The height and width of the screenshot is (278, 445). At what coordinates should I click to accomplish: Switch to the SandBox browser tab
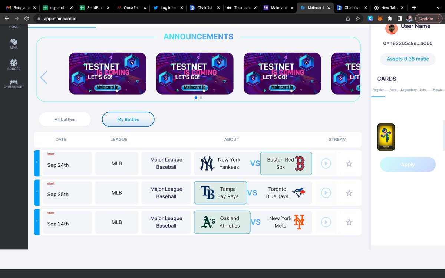(95, 7)
